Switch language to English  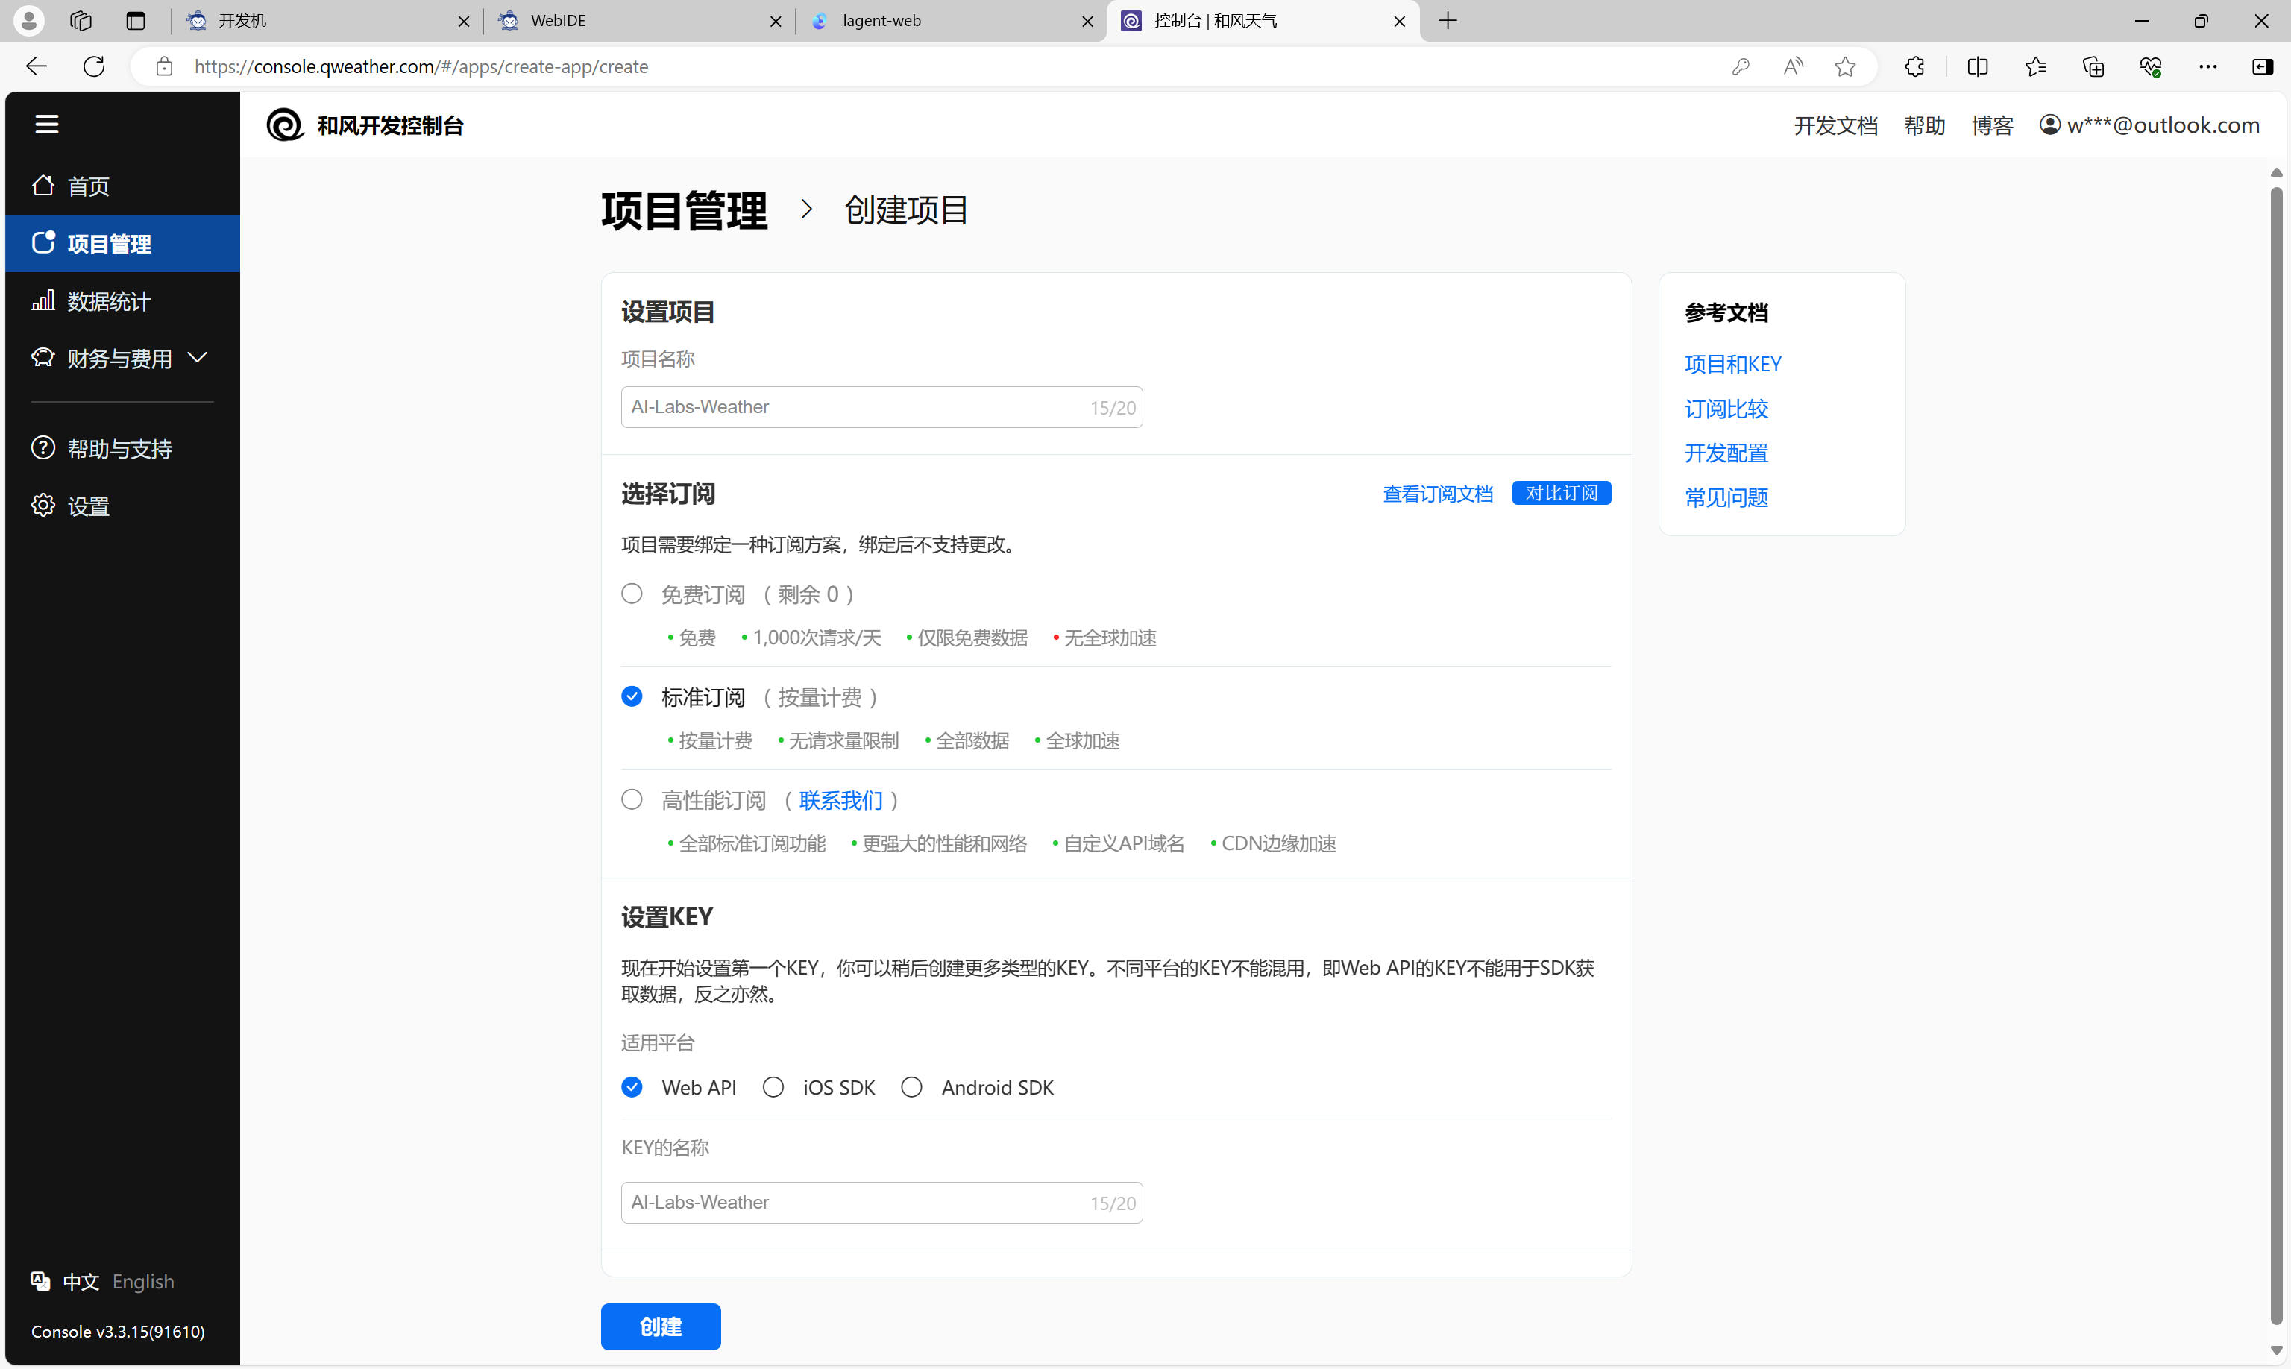tap(143, 1281)
